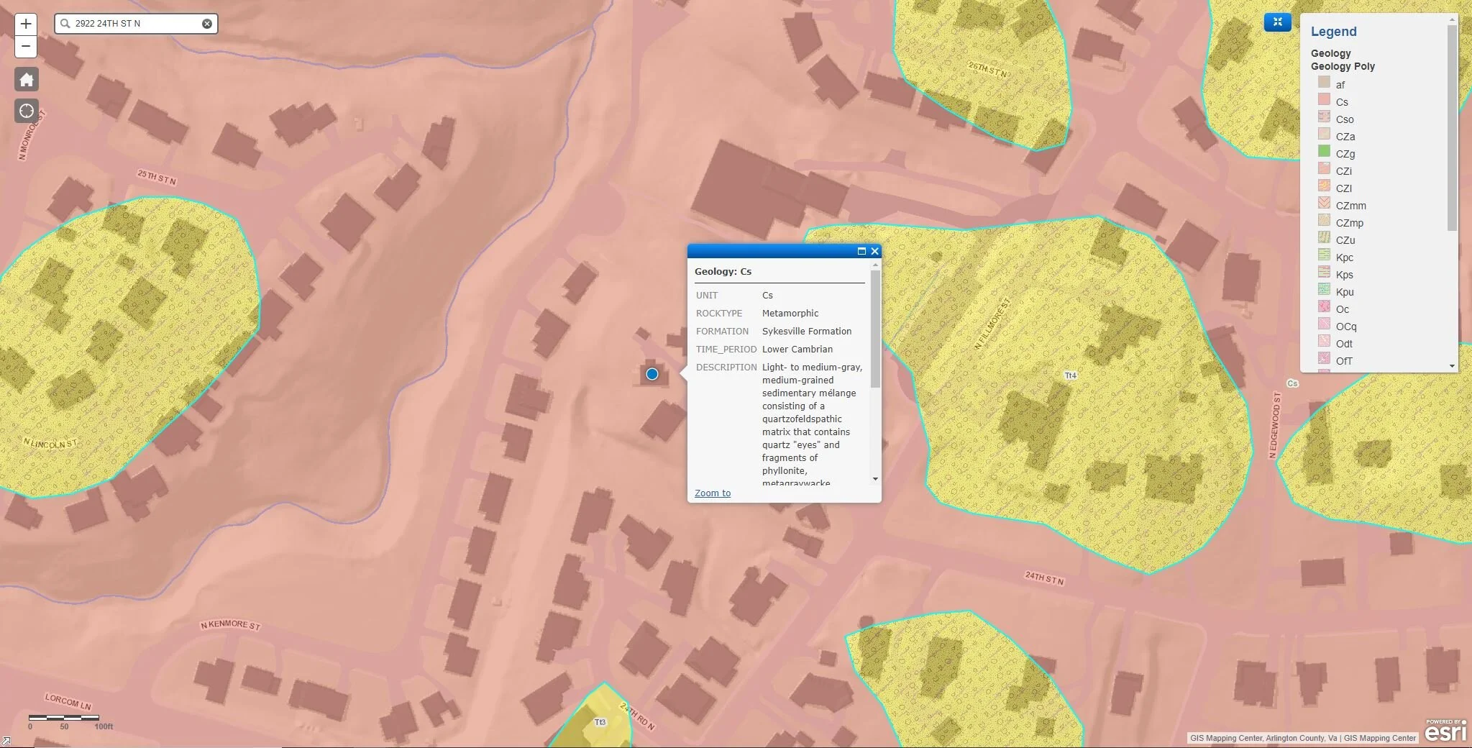This screenshot has height=748, width=1472.
Task: Click the legend panel scroll-down arrow
Action: tap(1452, 366)
